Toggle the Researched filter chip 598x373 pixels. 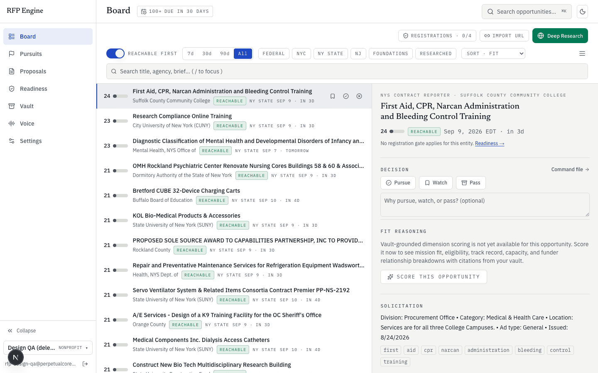click(x=436, y=53)
